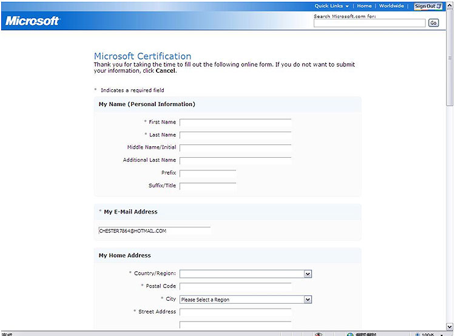Click into the First Name field

[235, 122]
